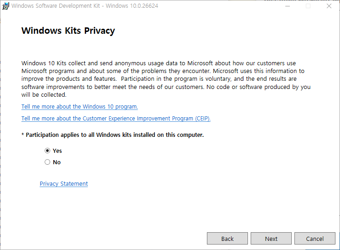Select the Yes radio button circle
This screenshot has width=340, height=250.
(47, 151)
